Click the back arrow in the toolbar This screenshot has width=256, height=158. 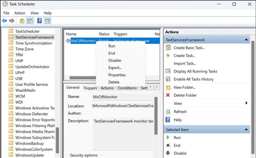4,21
